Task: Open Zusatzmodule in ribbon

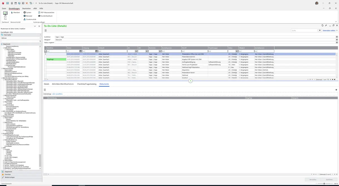Action: (x=30, y=19)
